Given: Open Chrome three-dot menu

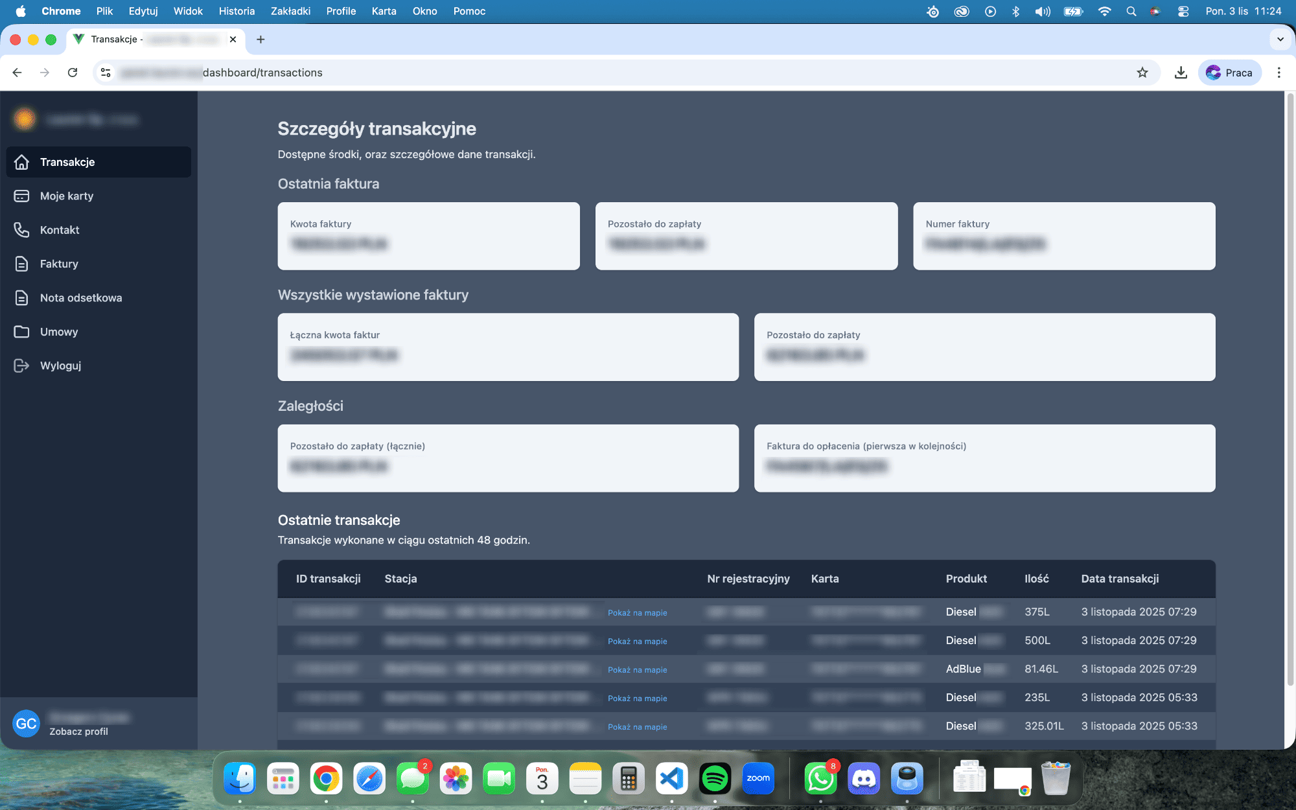Looking at the screenshot, I should [x=1279, y=73].
